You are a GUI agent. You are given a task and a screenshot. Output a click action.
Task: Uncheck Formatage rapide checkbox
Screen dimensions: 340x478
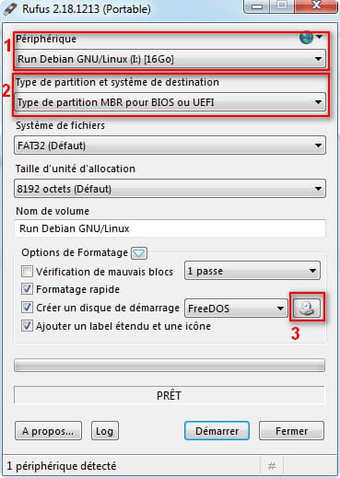(27, 289)
